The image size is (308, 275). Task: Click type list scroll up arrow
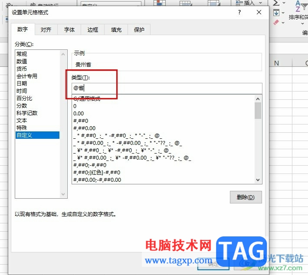tap(258, 99)
